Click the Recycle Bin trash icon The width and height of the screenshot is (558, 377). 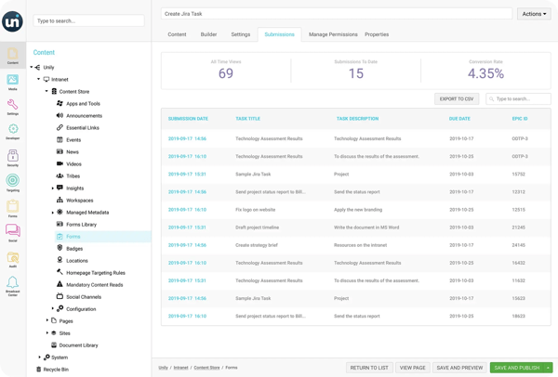coord(39,370)
